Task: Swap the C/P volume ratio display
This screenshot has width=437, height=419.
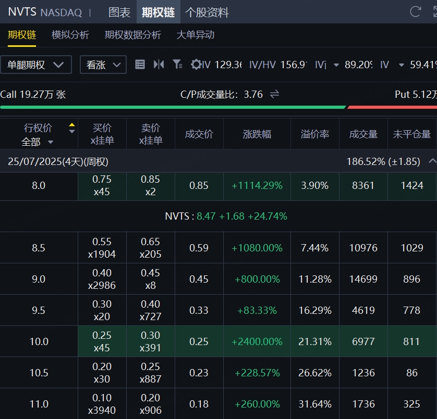Action: [x=274, y=94]
